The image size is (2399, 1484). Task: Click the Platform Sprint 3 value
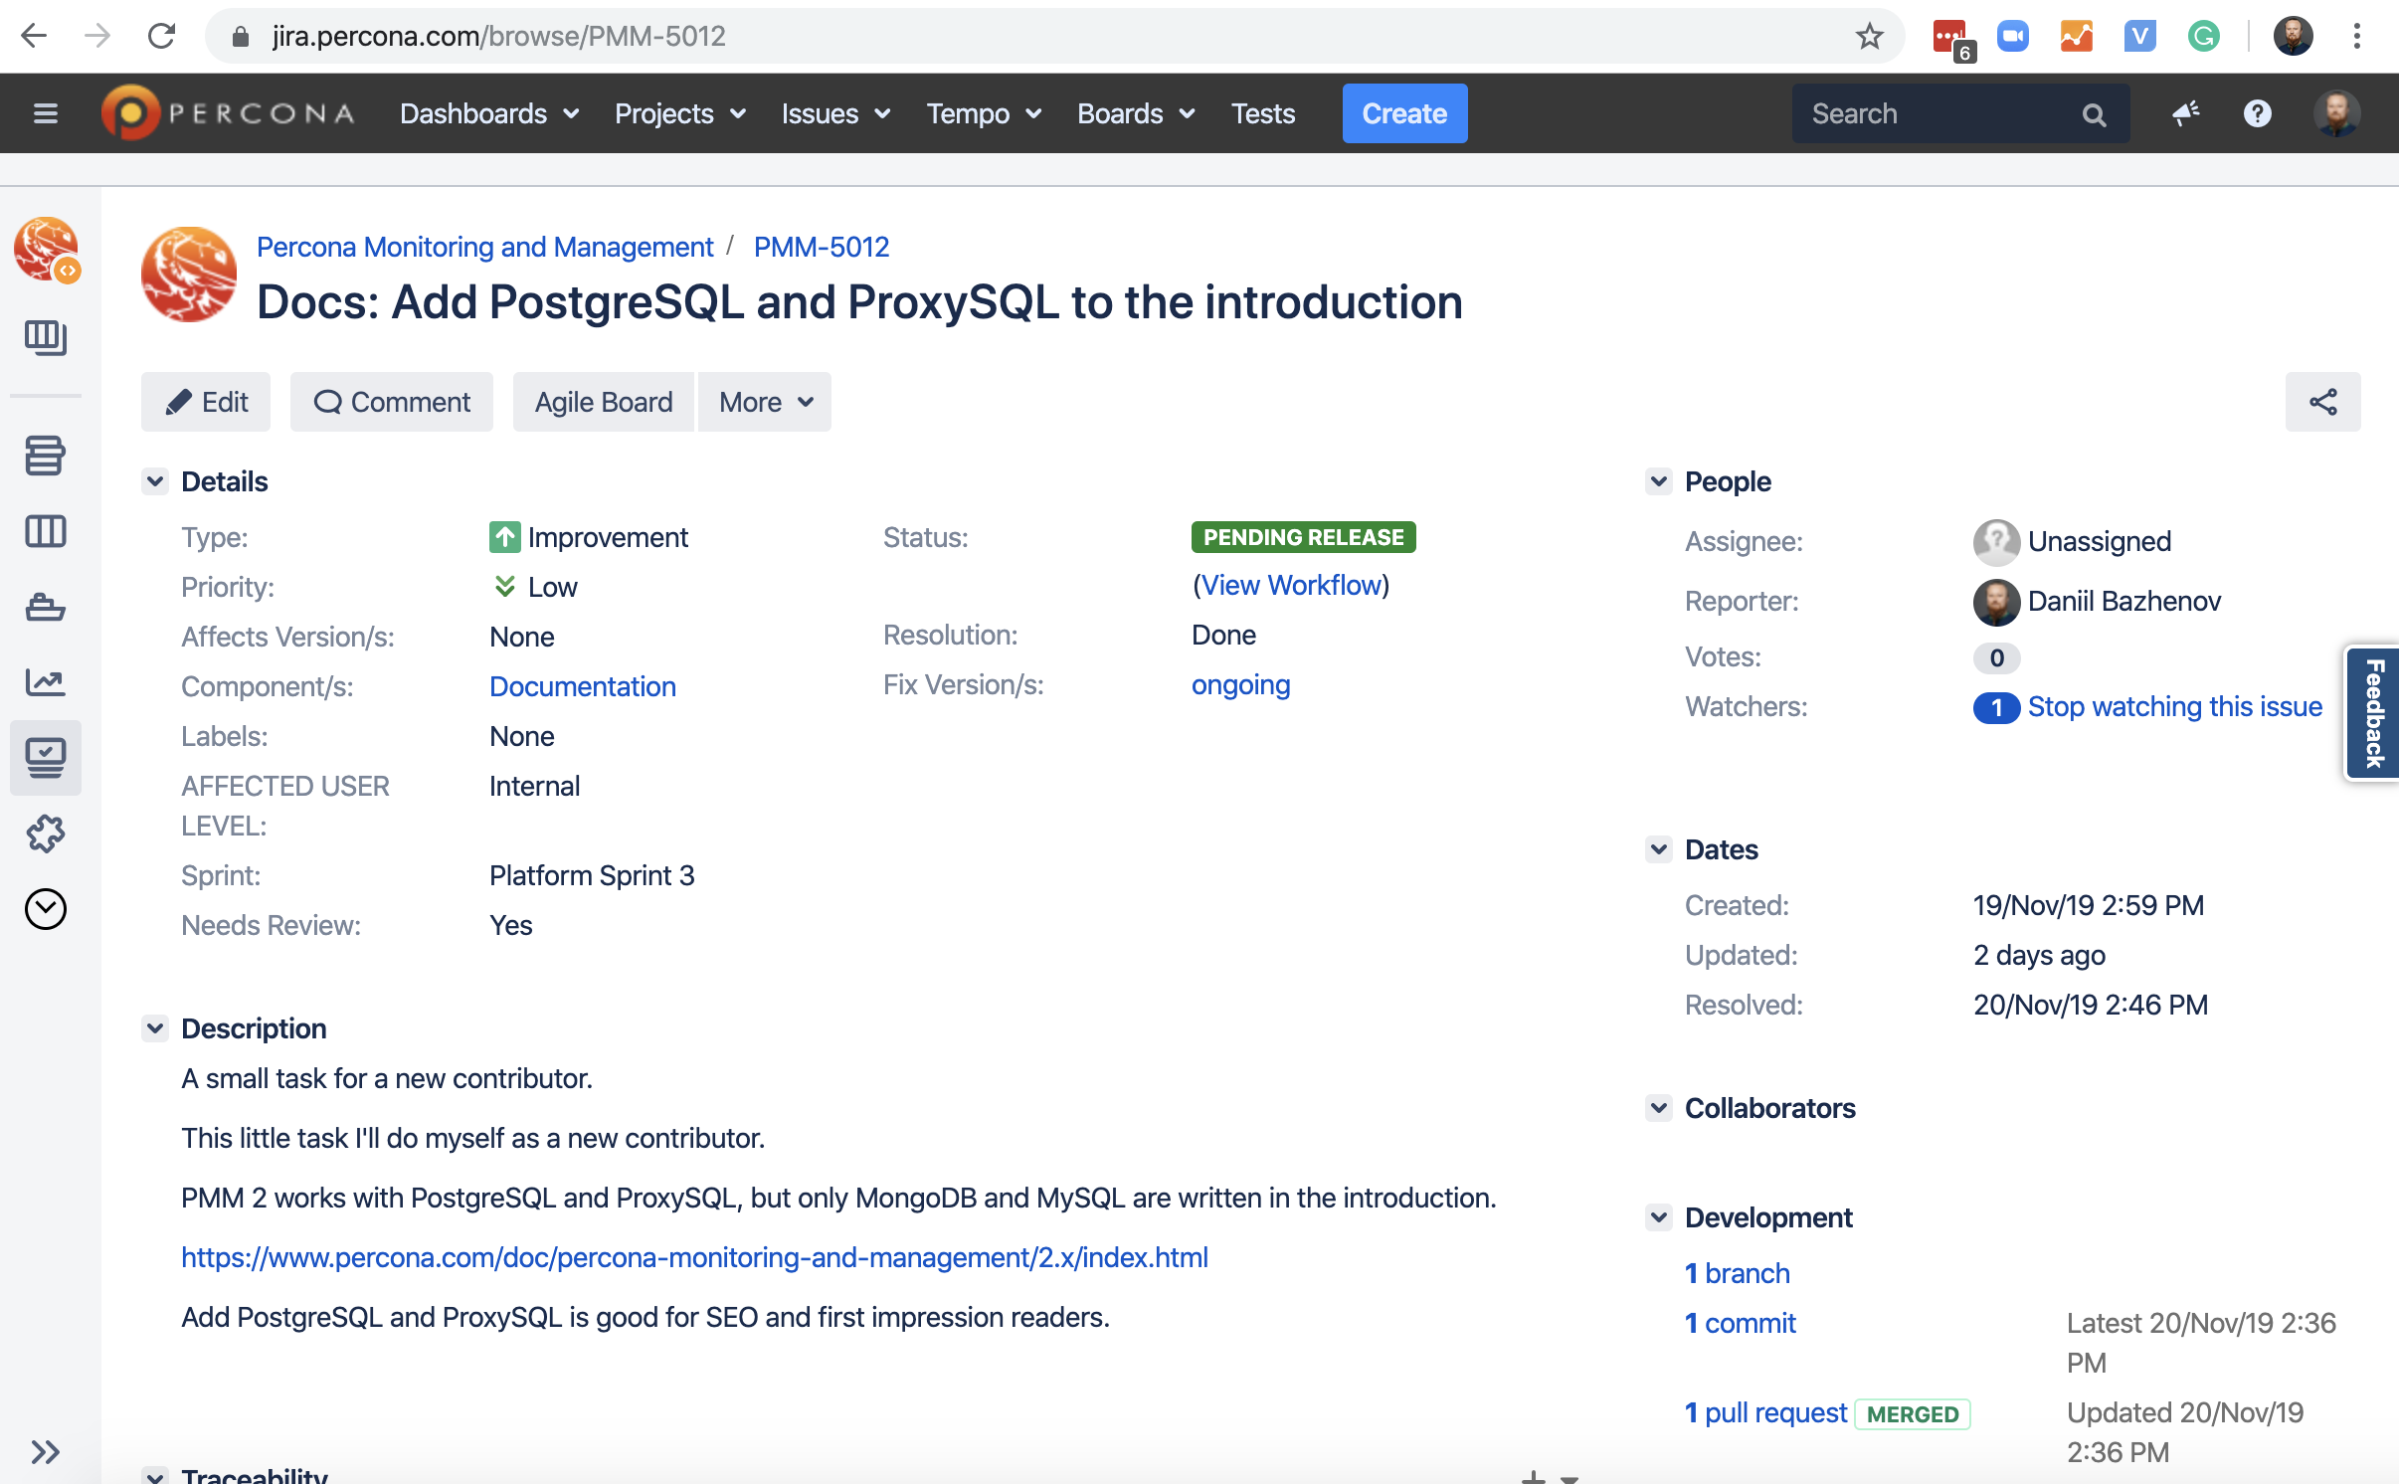[592, 875]
